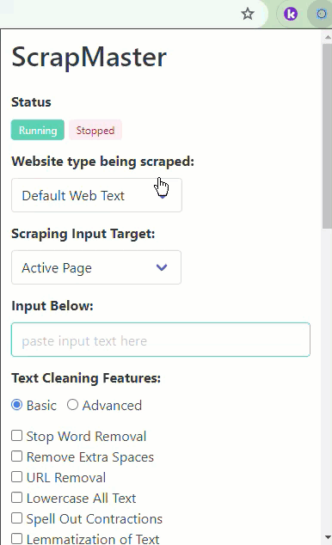Bookmark page with the star icon
Screen dimensions: 332x545
248,14
